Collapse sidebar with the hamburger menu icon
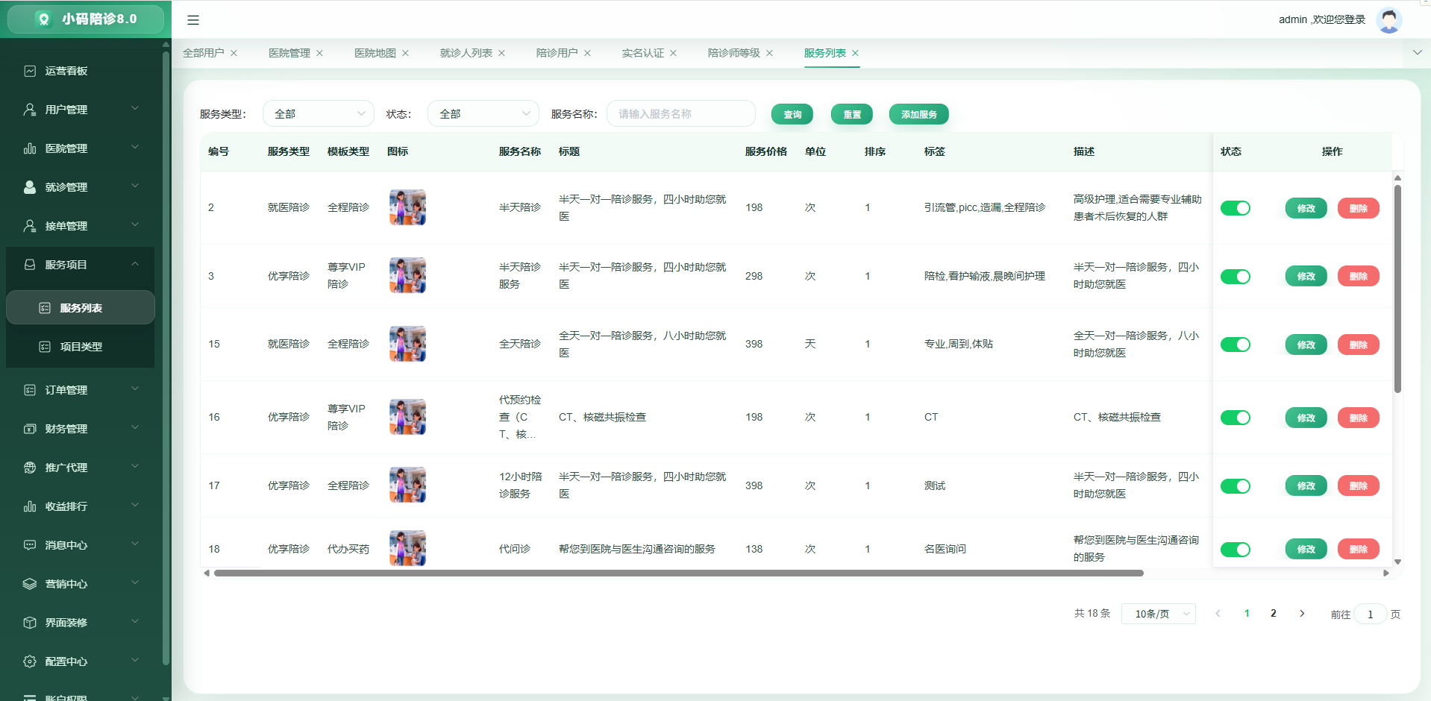The image size is (1431, 701). tap(193, 20)
